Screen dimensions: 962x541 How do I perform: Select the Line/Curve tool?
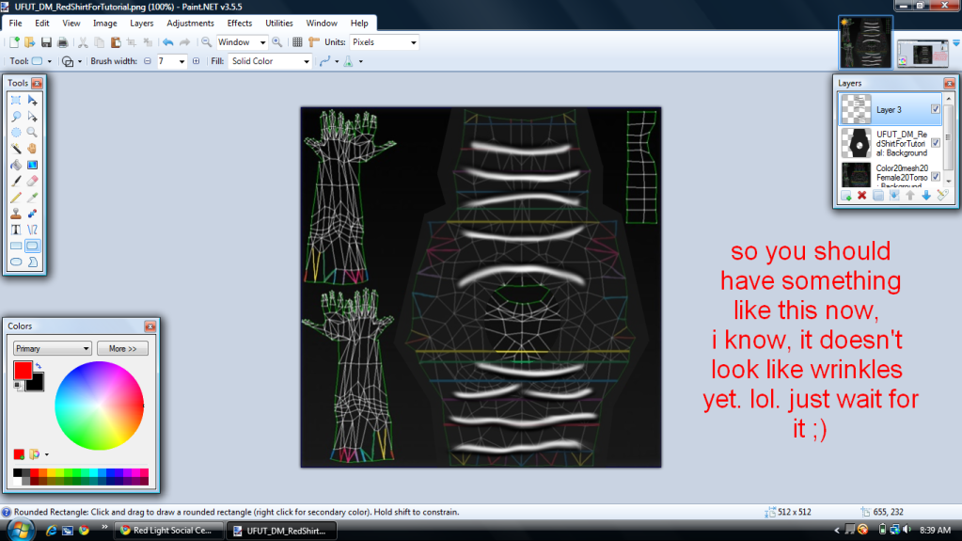click(33, 230)
